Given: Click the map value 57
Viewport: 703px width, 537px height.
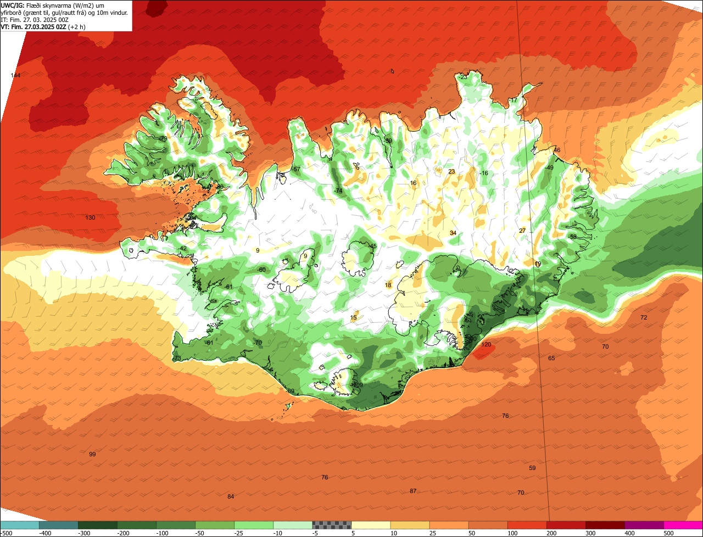Looking at the screenshot, I should [297, 169].
